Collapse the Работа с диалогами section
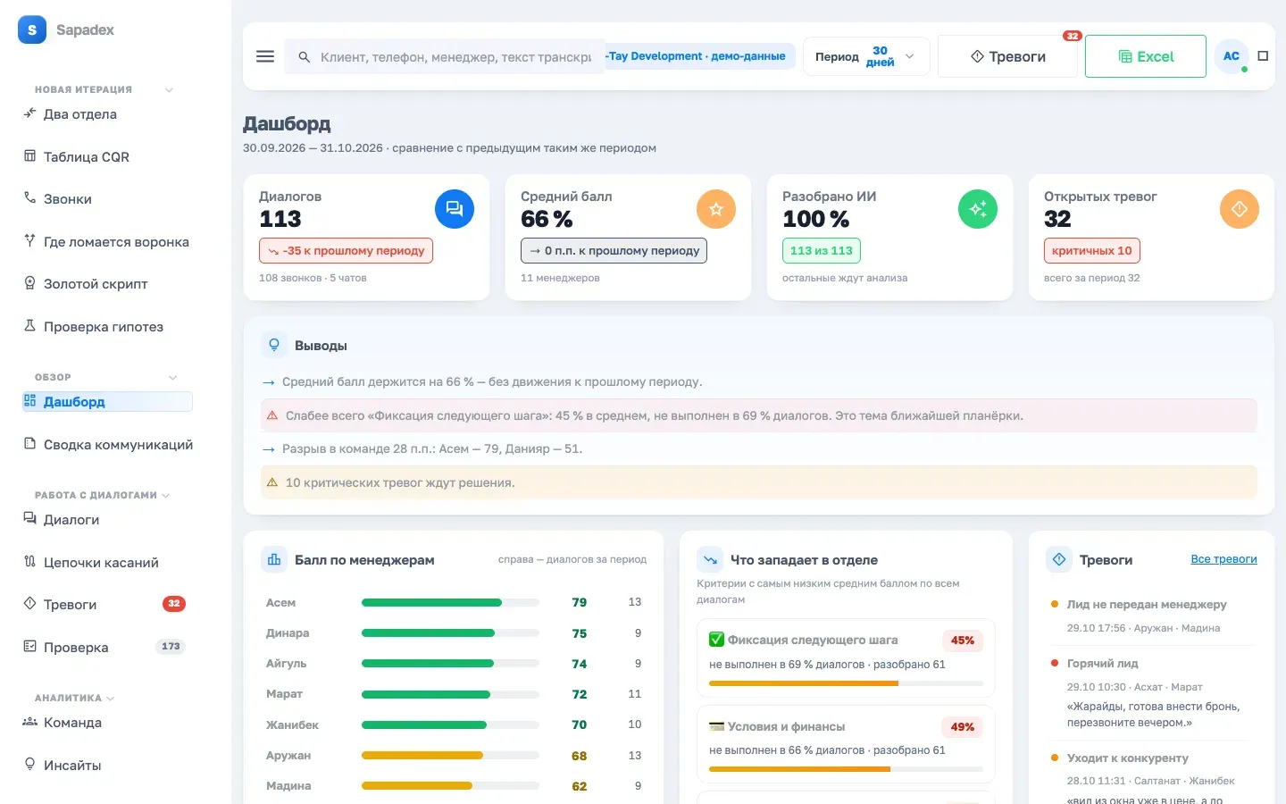Screen dimensions: 1286x804 tap(166, 495)
